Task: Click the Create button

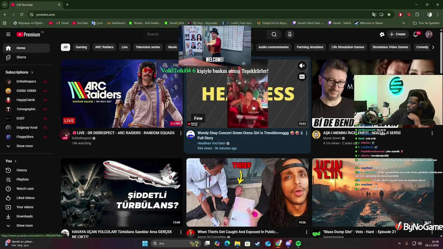Action: [397, 34]
